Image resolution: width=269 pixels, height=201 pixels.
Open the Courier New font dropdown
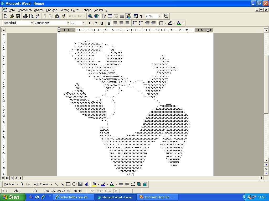point(68,23)
